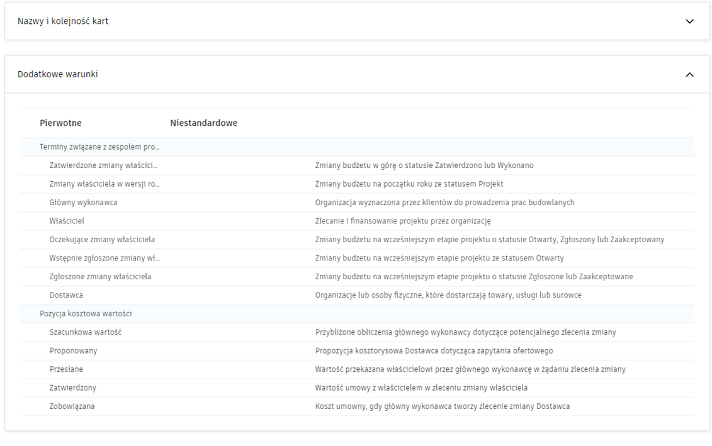This screenshot has width=712, height=446.
Task: Pick the Zgłoszone zmiany właściciela term
Action: click(x=100, y=277)
